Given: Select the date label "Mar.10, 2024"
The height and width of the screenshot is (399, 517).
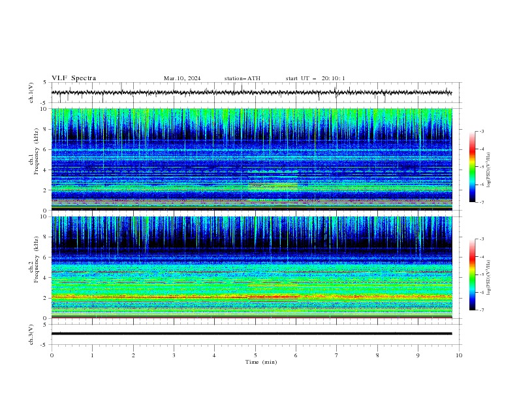Looking at the screenshot, I should point(182,78).
